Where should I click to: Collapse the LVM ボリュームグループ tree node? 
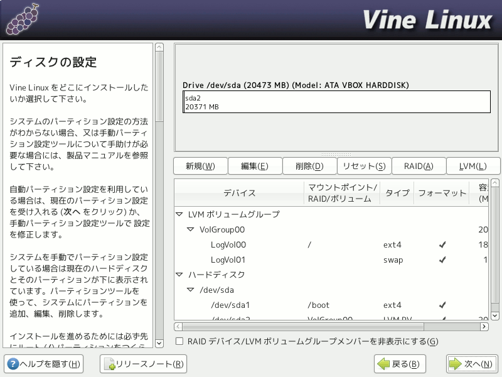[x=179, y=214]
